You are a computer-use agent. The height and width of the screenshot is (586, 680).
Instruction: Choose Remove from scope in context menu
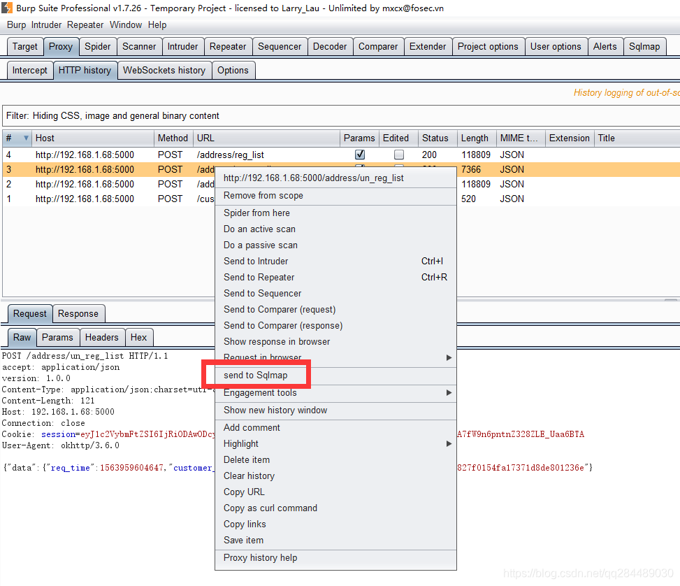335,195
